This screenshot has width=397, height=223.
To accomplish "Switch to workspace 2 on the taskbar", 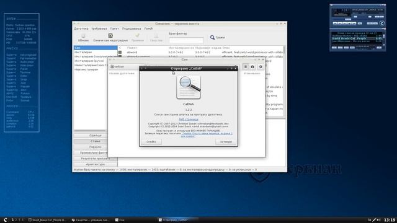I will click(16, 220).
